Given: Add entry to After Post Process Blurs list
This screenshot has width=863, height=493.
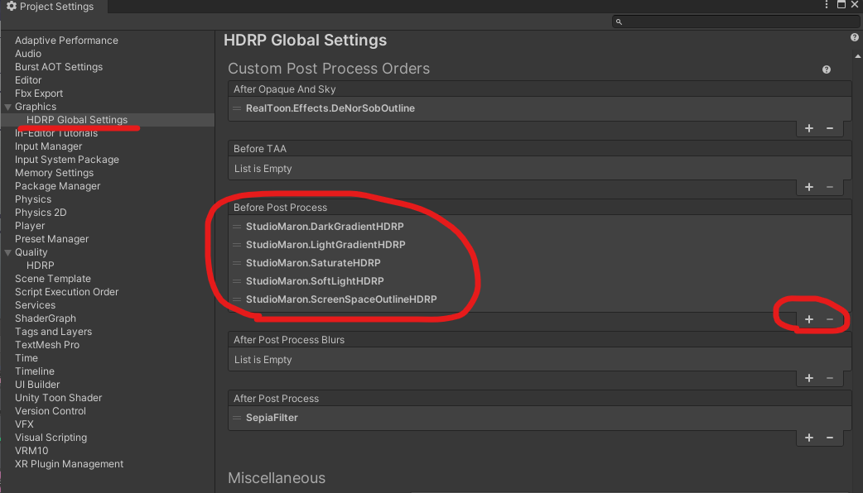Looking at the screenshot, I should (x=809, y=378).
